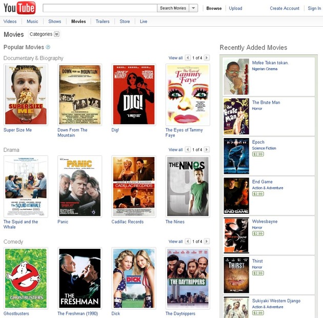Open the Trailers tab
Image resolution: width=323 pixels, height=318 pixels.
(x=103, y=22)
